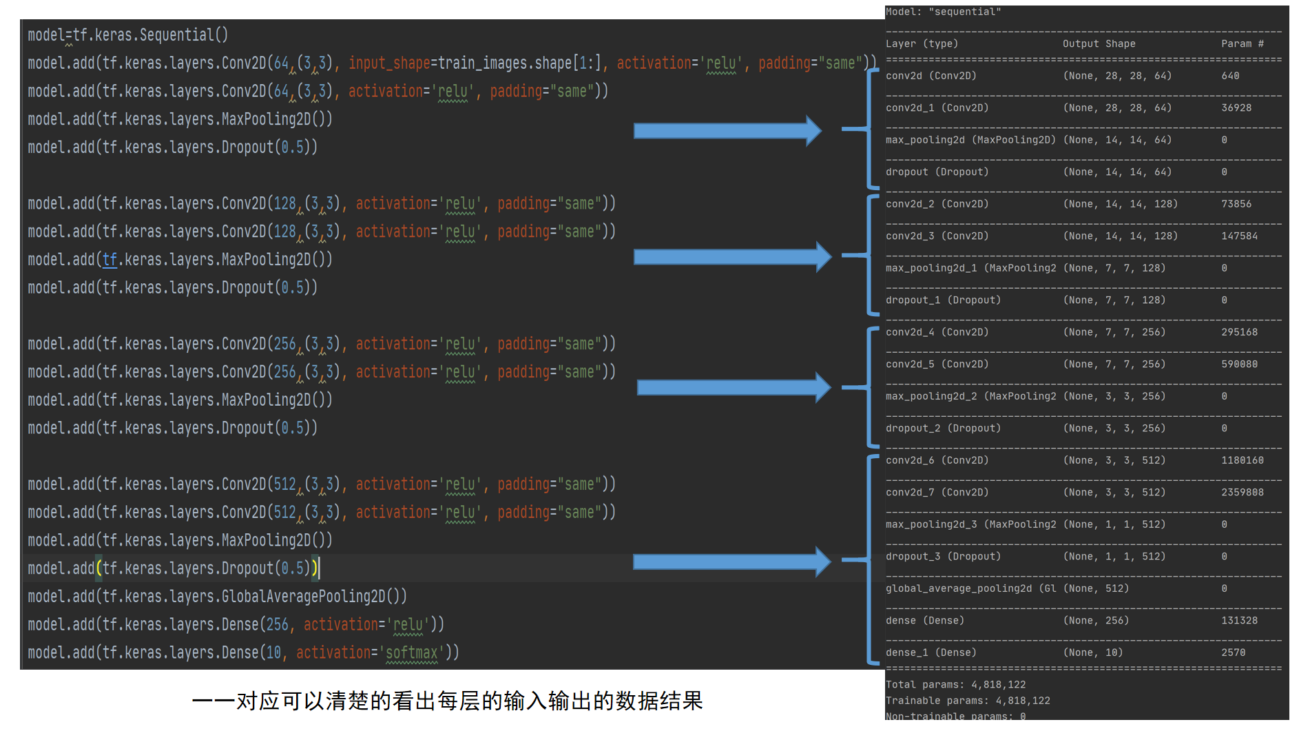Click the underlined tf reference in MaxPooling2D line
This screenshot has height=731, width=1299.
[109, 259]
